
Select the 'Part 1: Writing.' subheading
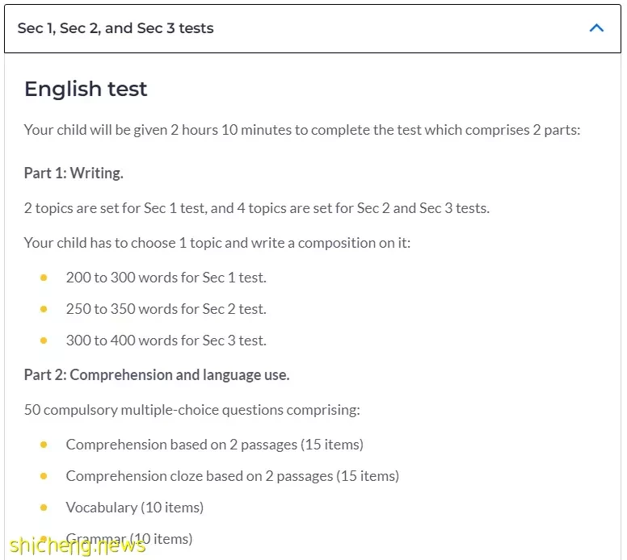pos(74,173)
